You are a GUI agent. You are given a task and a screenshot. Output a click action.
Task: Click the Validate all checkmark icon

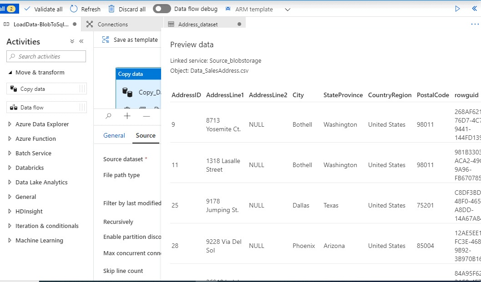pyautogui.click(x=27, y=9)
